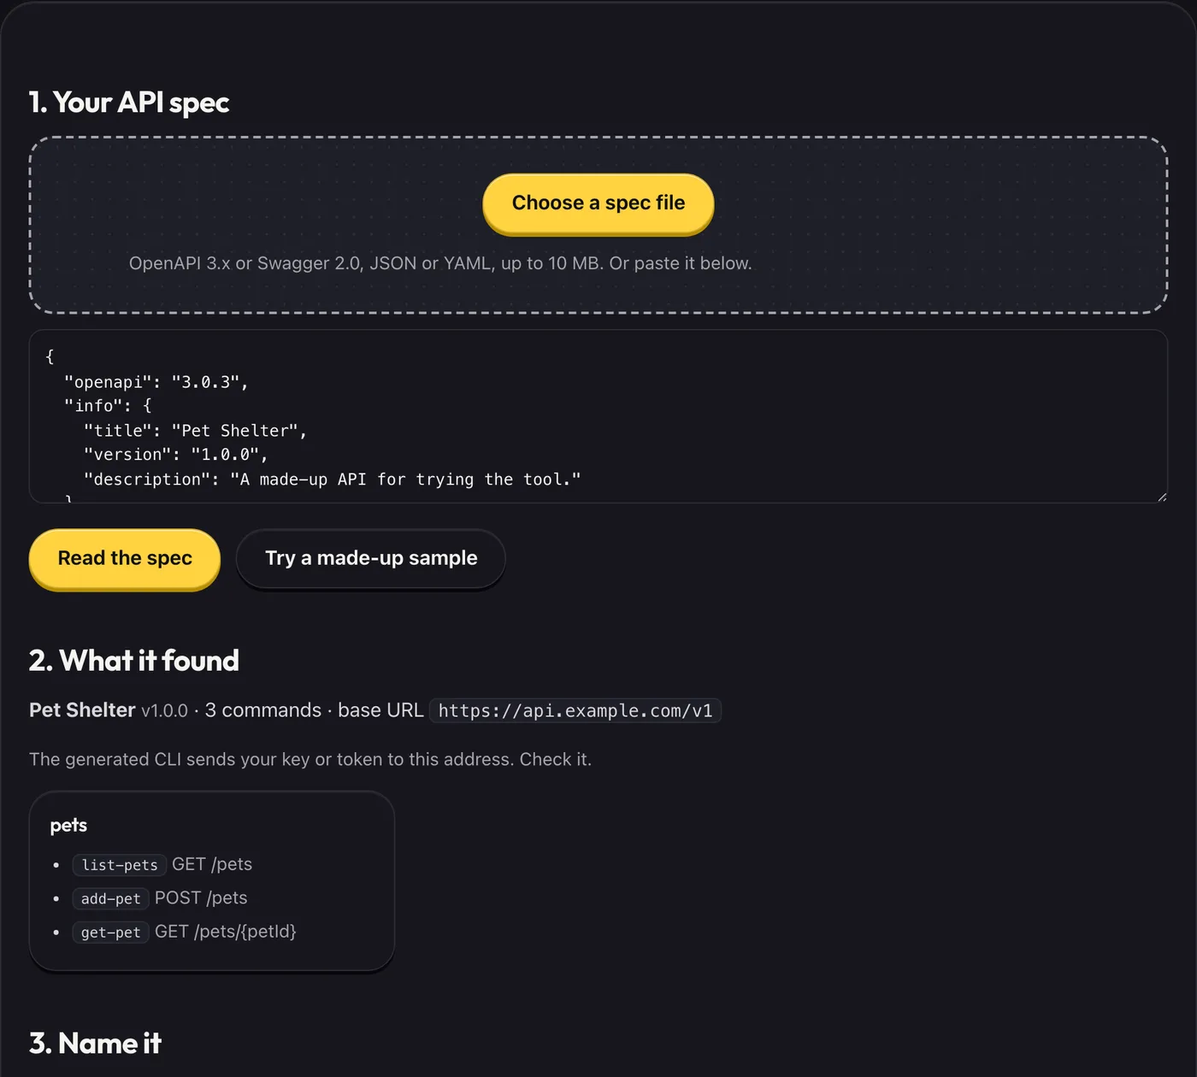The image size is (1197, 1077).
Task: Click the "3. Name it" heading
Action: [x=95, y=1044]
